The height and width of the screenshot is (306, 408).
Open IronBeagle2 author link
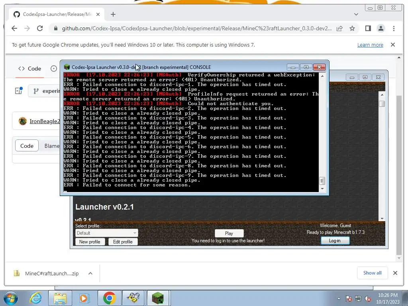click(x=45, y=121)
